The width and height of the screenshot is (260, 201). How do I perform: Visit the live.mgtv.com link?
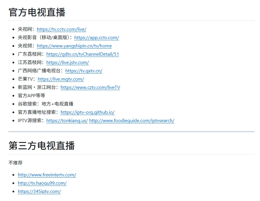[61, 79]
